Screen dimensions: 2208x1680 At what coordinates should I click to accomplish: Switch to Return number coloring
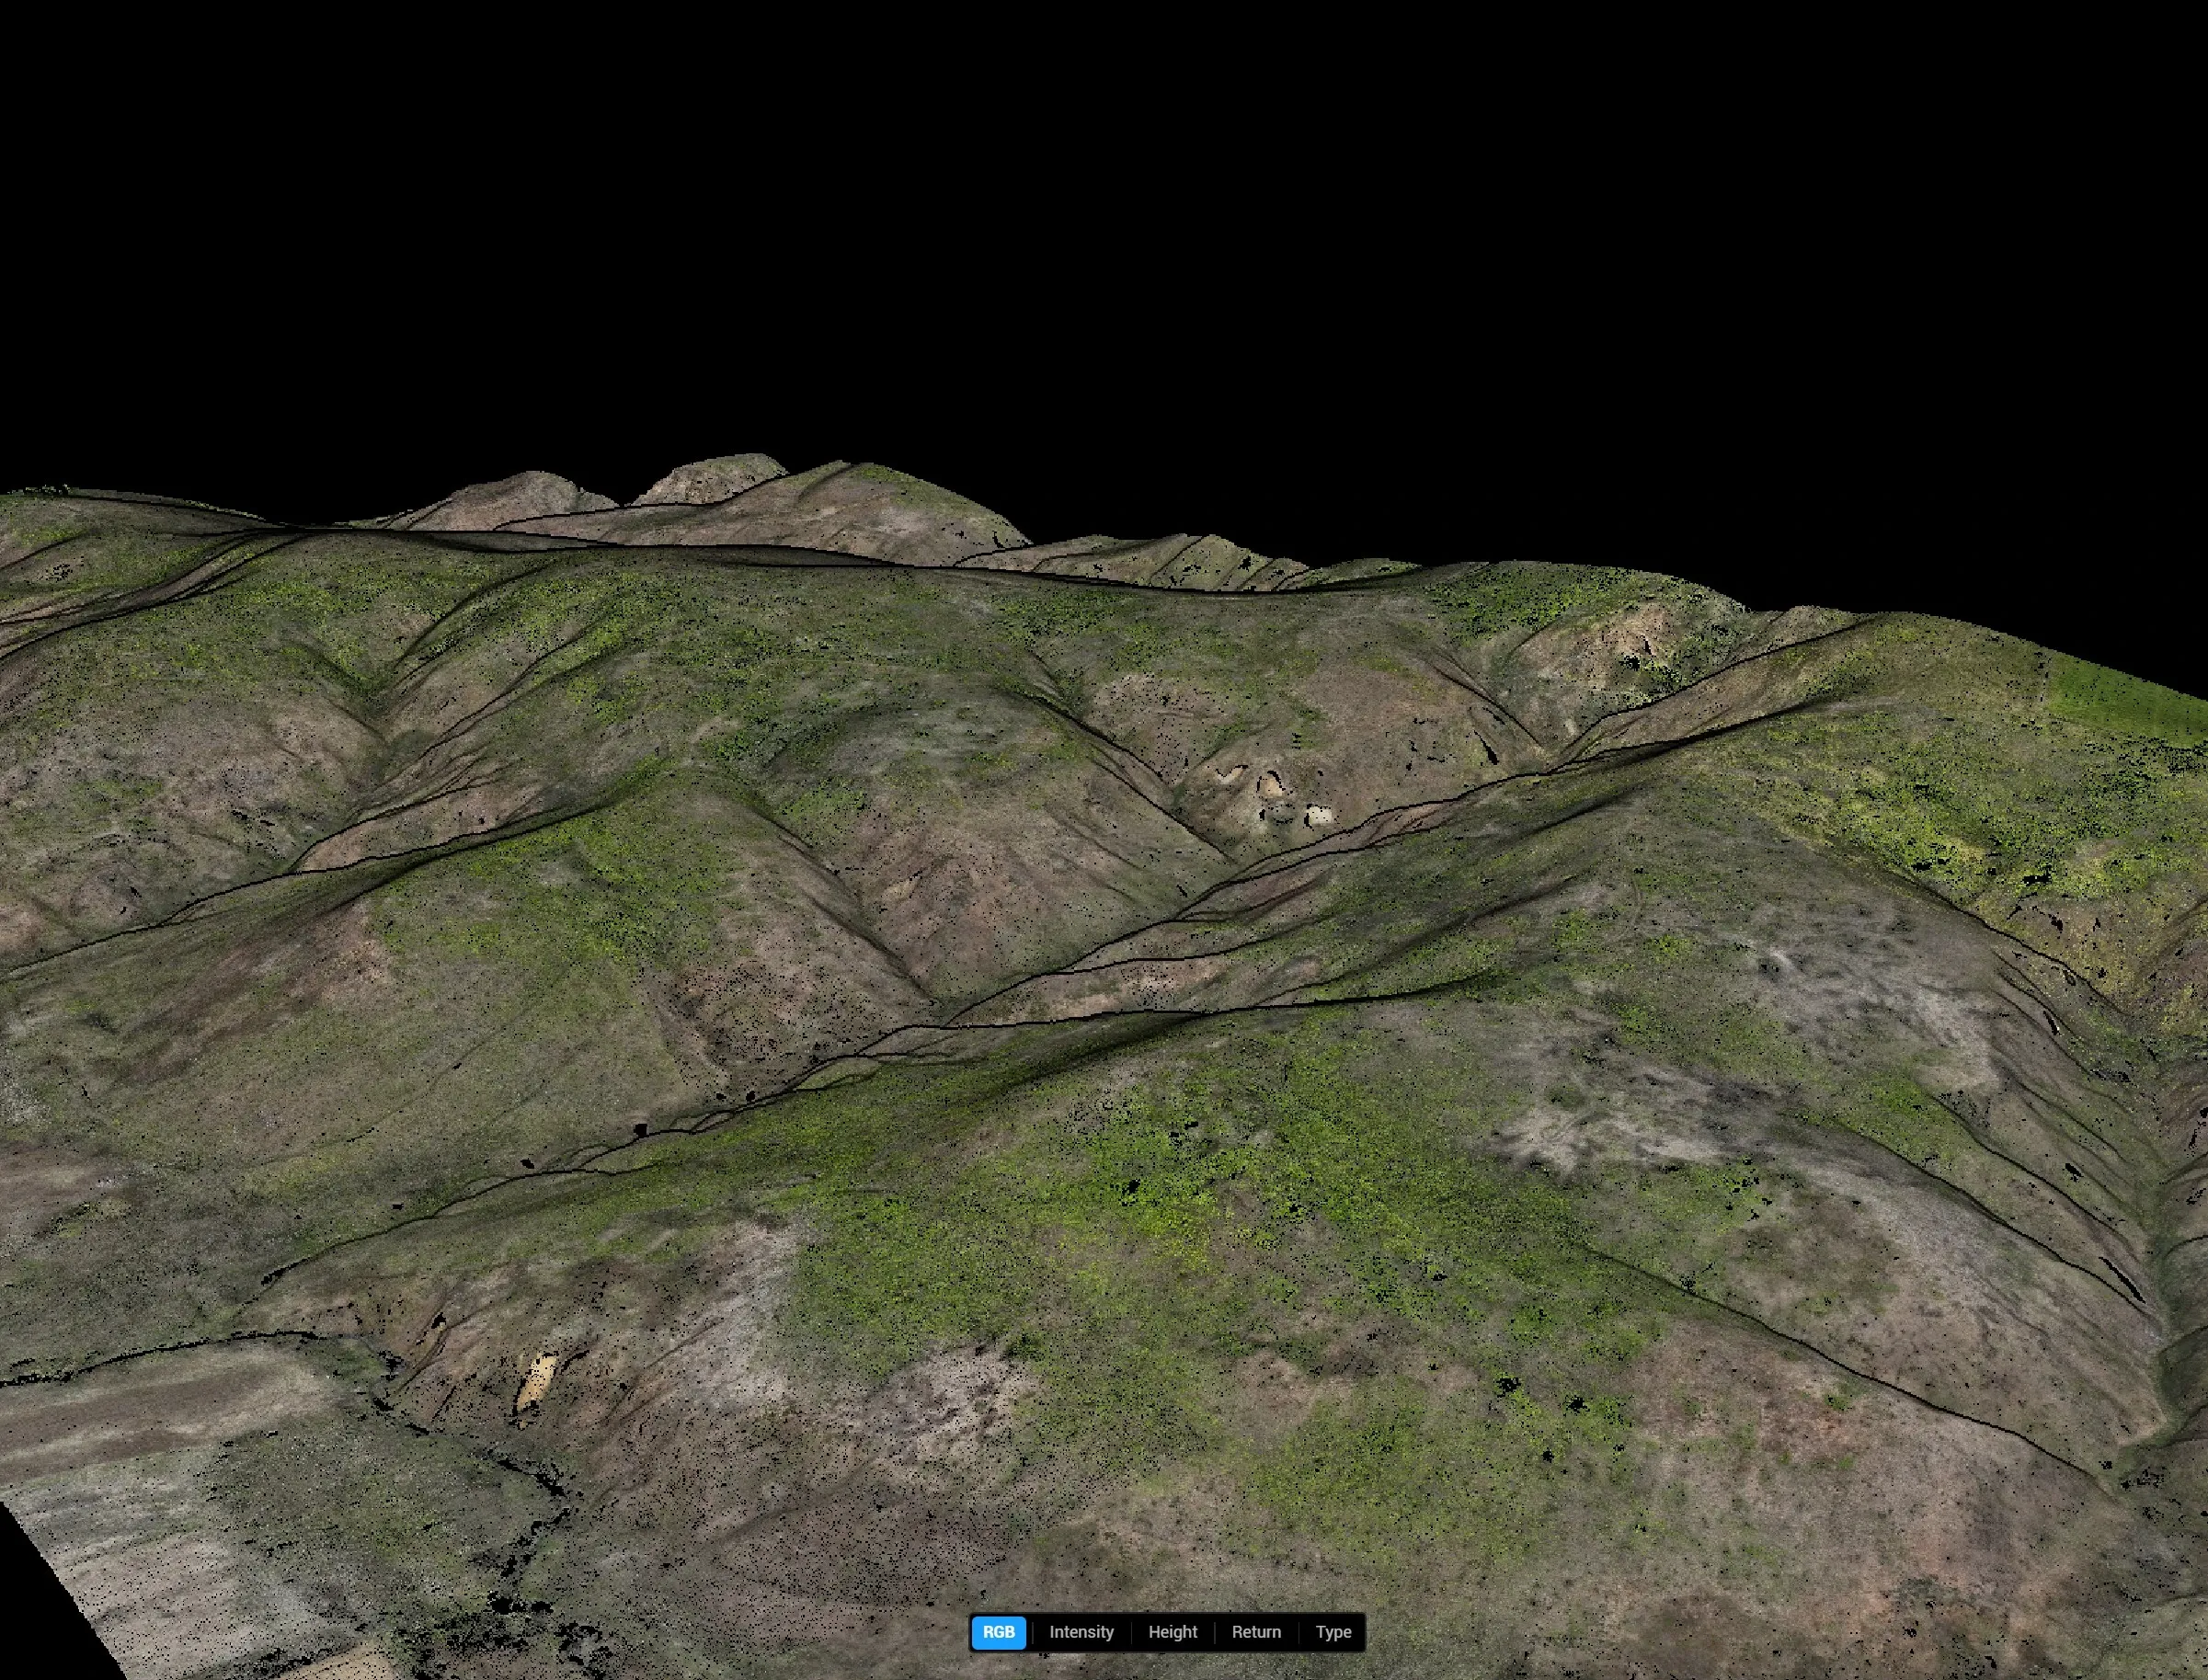click(1256, 1632)
